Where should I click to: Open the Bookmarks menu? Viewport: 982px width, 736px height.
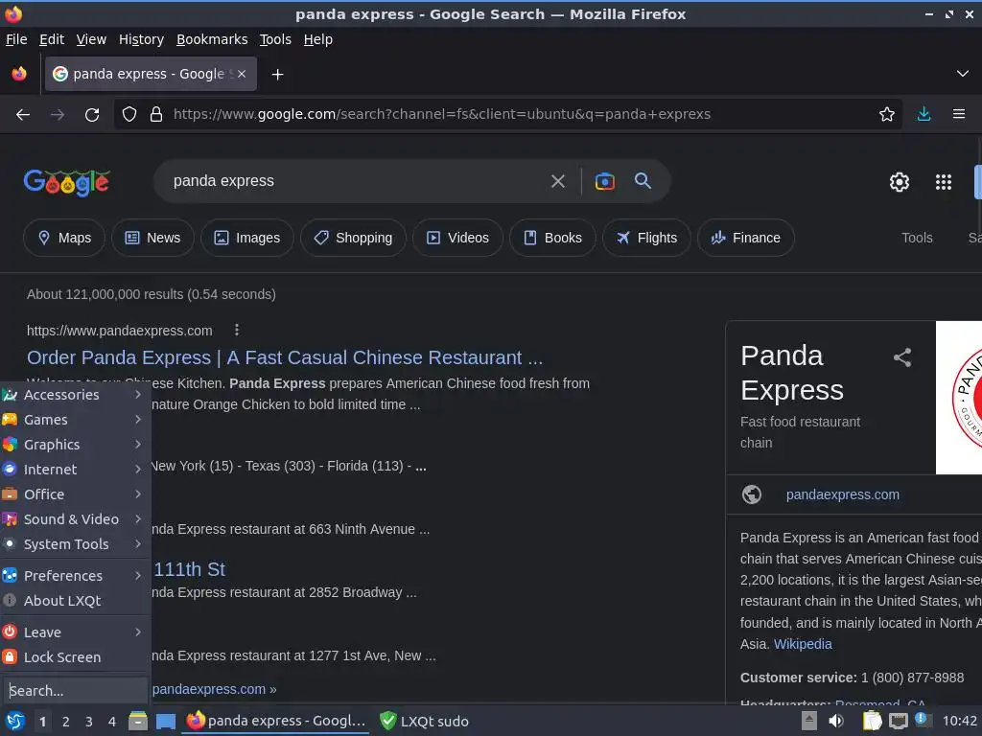click(x=212, y=39)
